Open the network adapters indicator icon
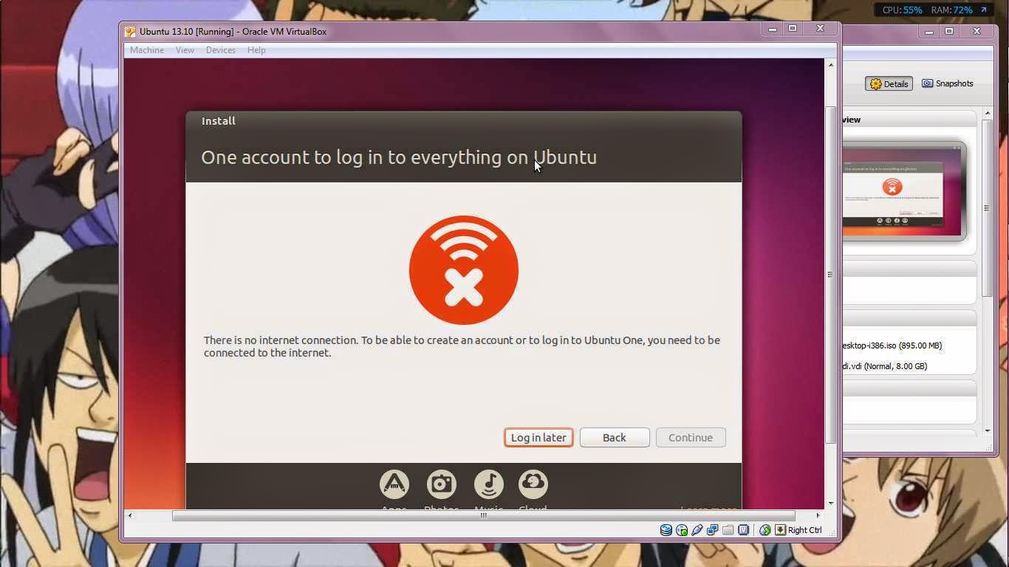The width and height of the screenshot is (1009, 567). click(x=712, y=530)
